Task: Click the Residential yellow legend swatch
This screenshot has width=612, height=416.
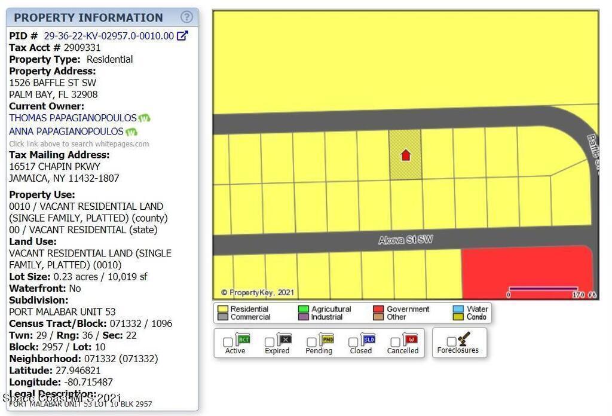Action: click(x=222, y=310)
